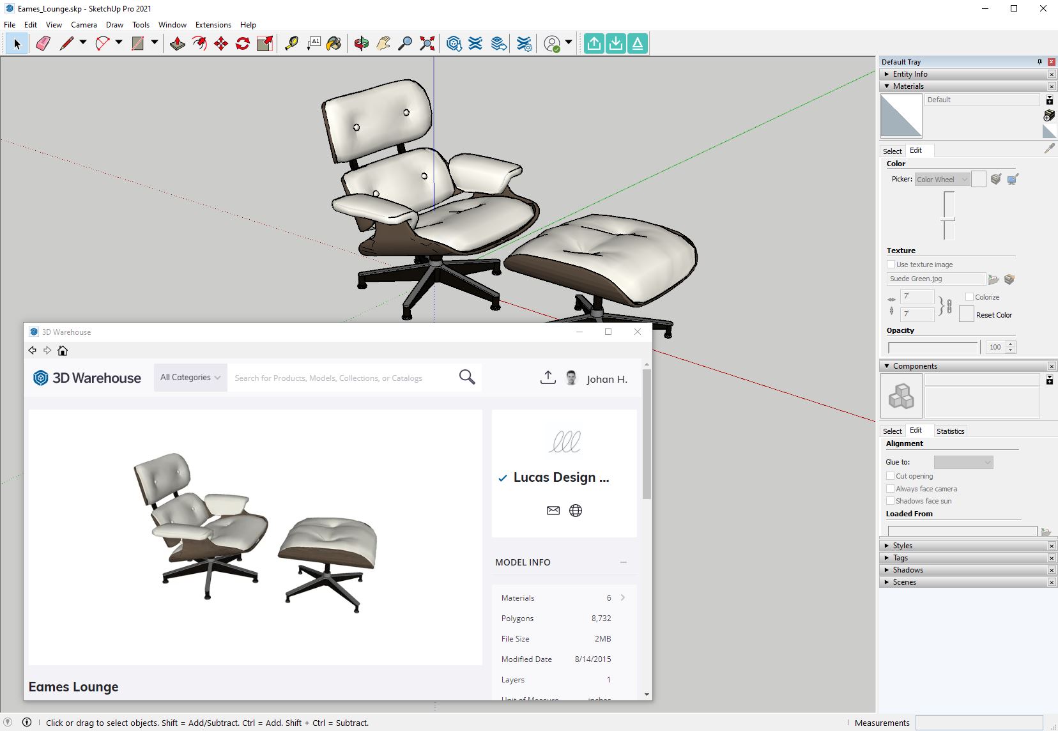This screenshot has width=1058, height=731.
Task: Choose the Eraser tool
Action: click(43, 43)
